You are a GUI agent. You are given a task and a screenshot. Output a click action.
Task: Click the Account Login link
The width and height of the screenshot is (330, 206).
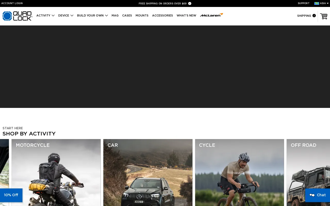(12, 3)
